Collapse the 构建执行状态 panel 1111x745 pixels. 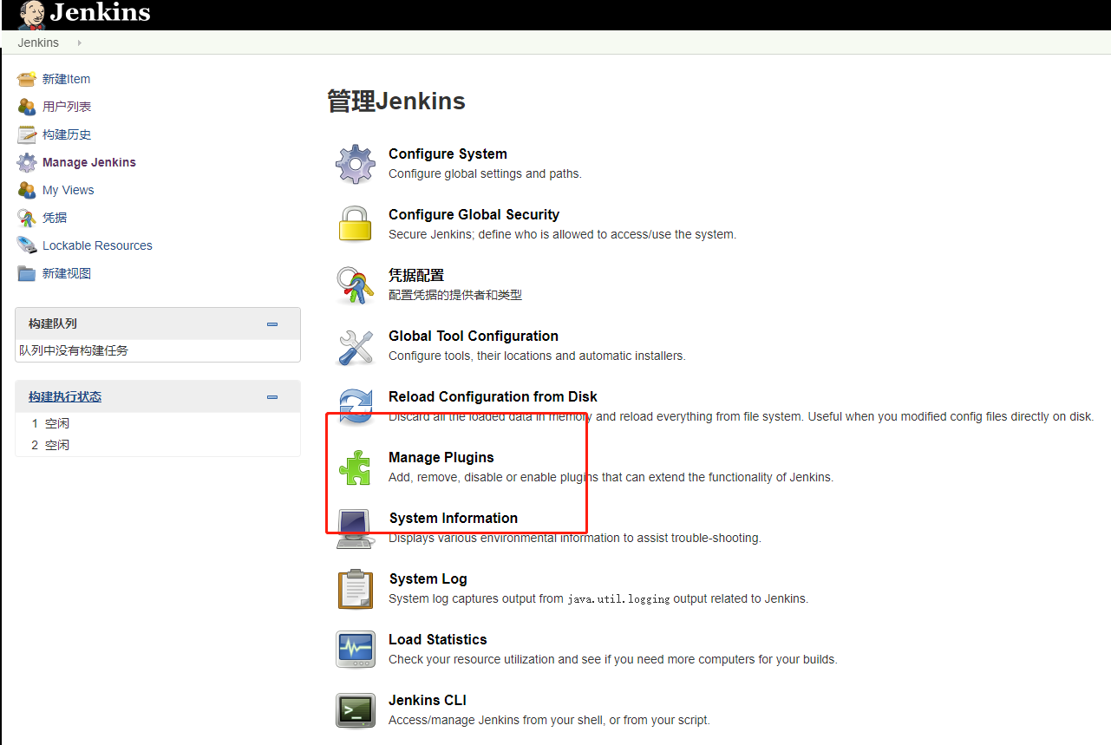pyautogui.click(x=272, y=396)
